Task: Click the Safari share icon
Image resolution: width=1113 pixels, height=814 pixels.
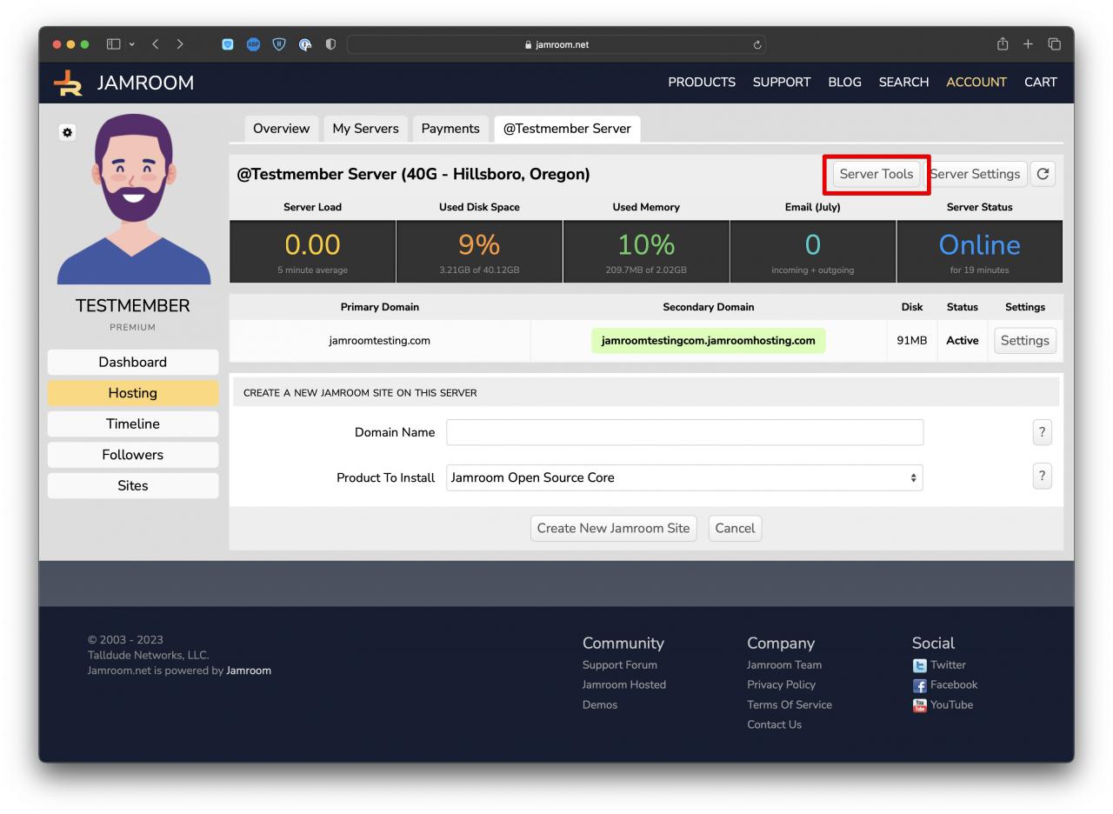Action: tap(1003, 44)
